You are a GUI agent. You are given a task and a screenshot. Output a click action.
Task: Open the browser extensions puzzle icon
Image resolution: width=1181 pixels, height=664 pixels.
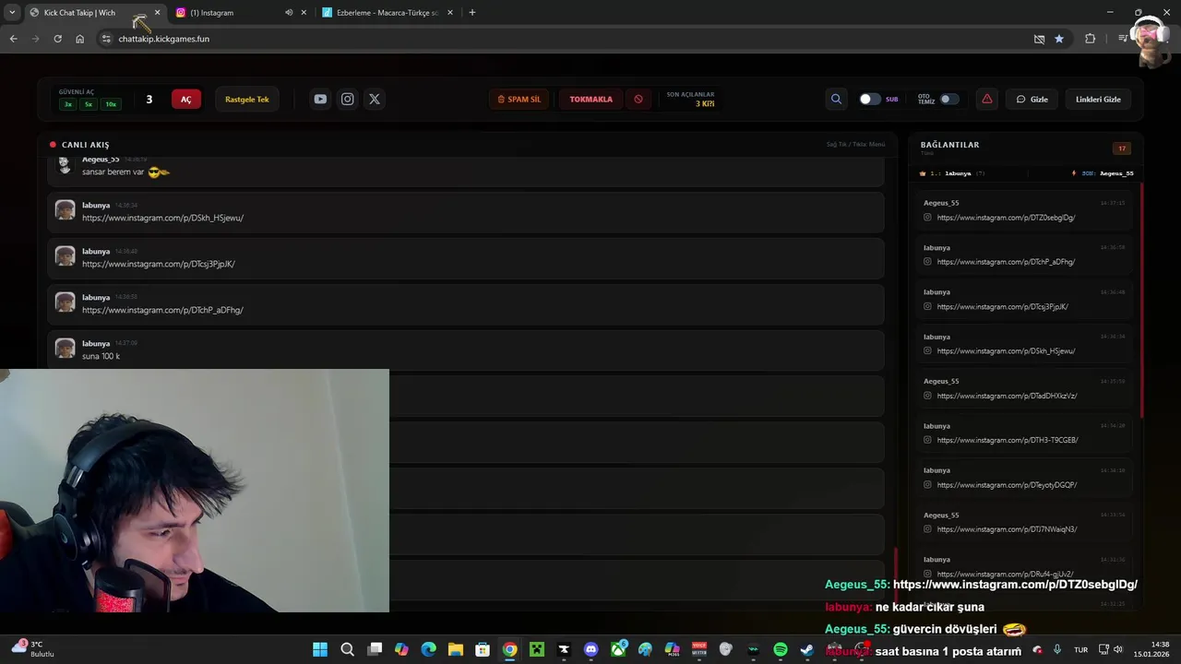click(1091, 39)
